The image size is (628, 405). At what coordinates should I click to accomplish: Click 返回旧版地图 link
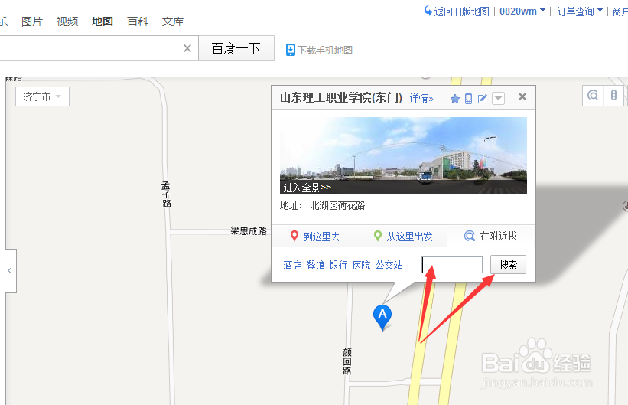(462, 11)
